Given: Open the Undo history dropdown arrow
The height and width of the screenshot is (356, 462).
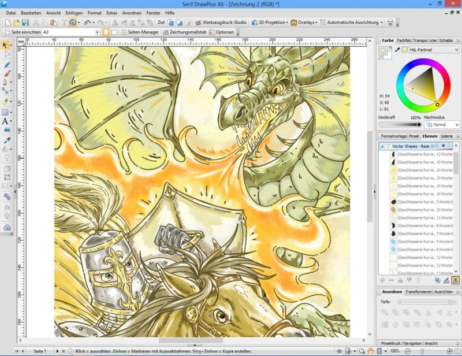Looking at the screenshot, I should (x=94, y=23).
